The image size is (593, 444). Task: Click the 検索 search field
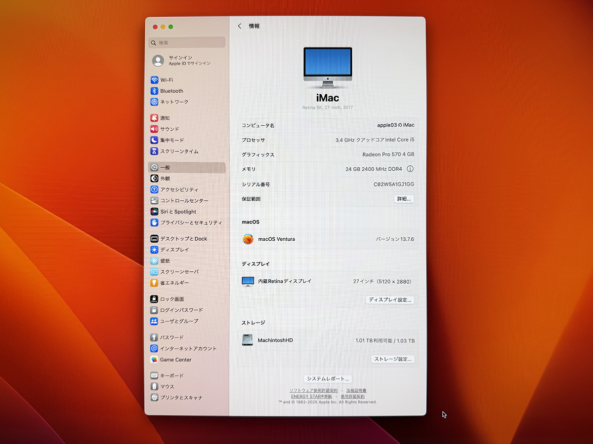pyautogui.click(x=187, y=42)
